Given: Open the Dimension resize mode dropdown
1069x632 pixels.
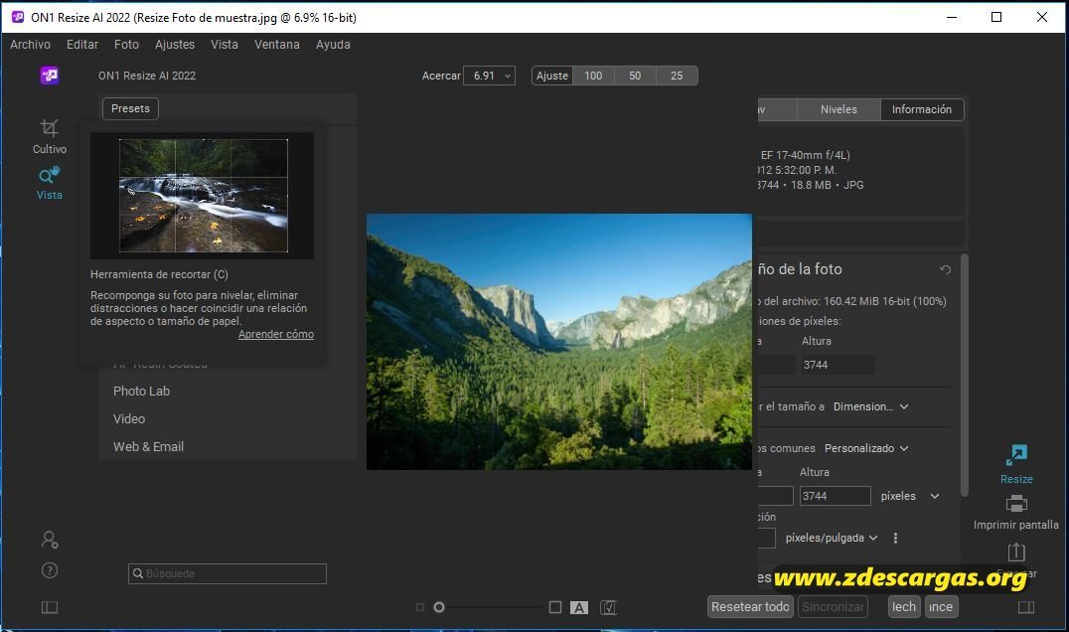Looking at the screenshot, I should (870, 406).
